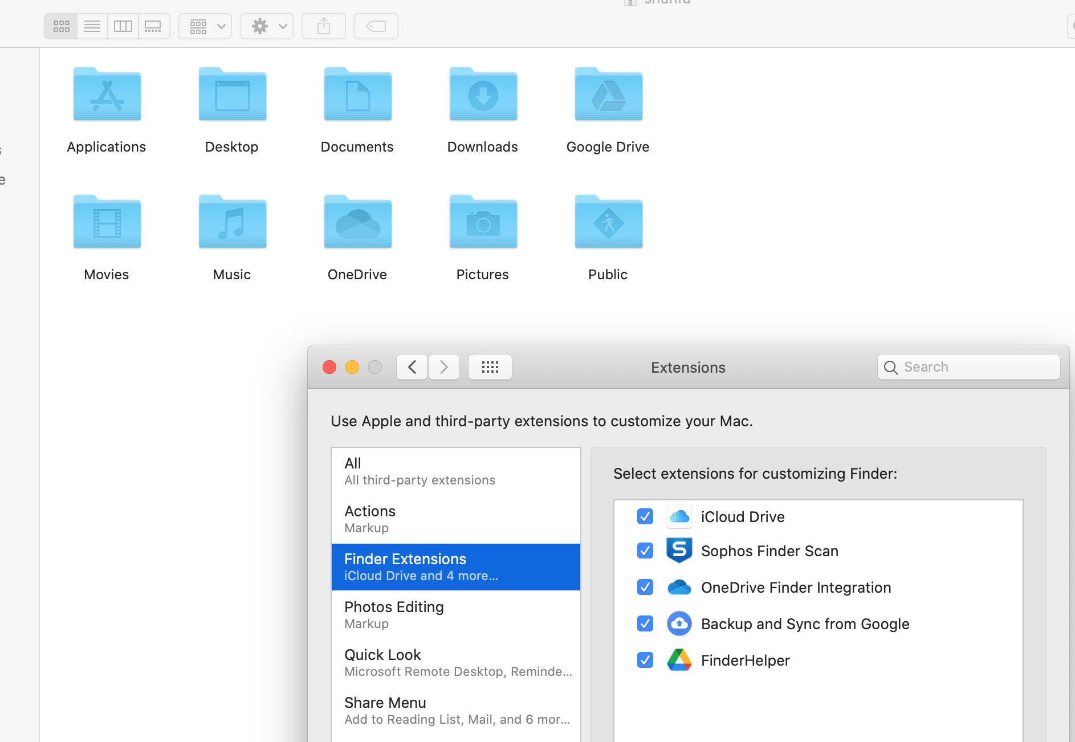Click the Backup and Sync icon
Screen dimensions: 1075x742
[679, 623]
